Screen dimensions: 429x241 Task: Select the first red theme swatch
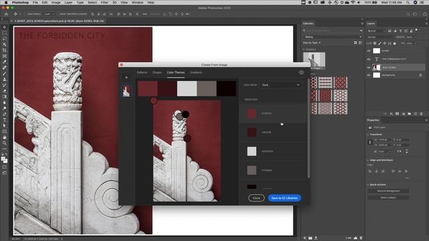point(147,88)
